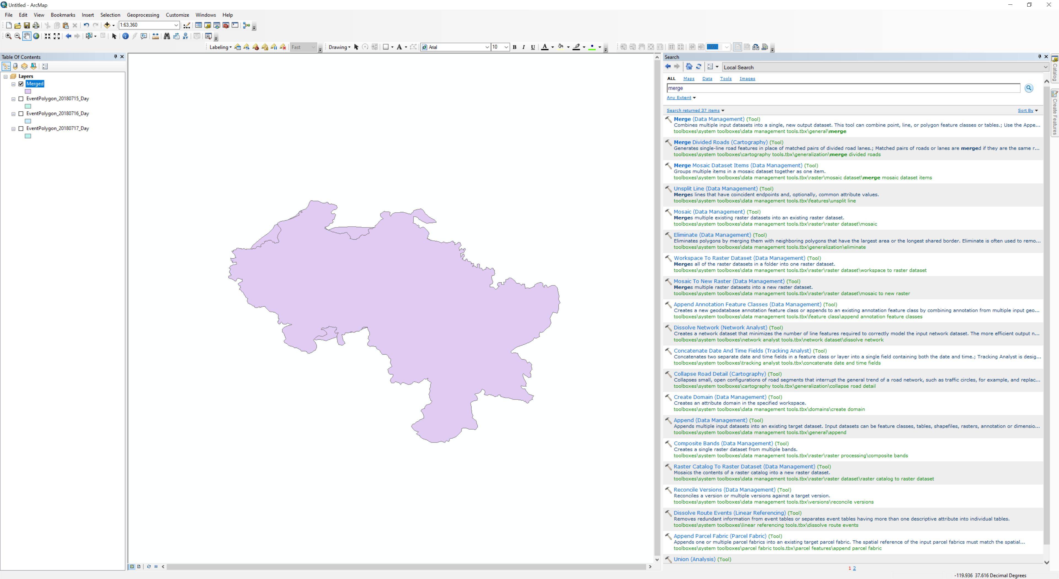Switch to Data search tab
Image resolution: width=1059 pixels, height=579 pixels.
[707, 79]
